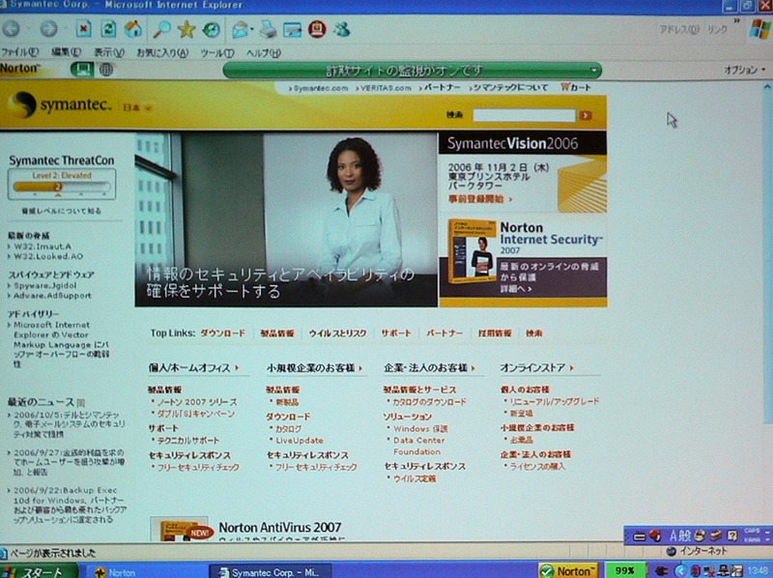Open Favorites with the star icon
Screen dimensions: 773x578
tap(186, 30)
